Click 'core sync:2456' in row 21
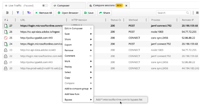This screenshot has width=200, height=106. (x=159, y=62)
